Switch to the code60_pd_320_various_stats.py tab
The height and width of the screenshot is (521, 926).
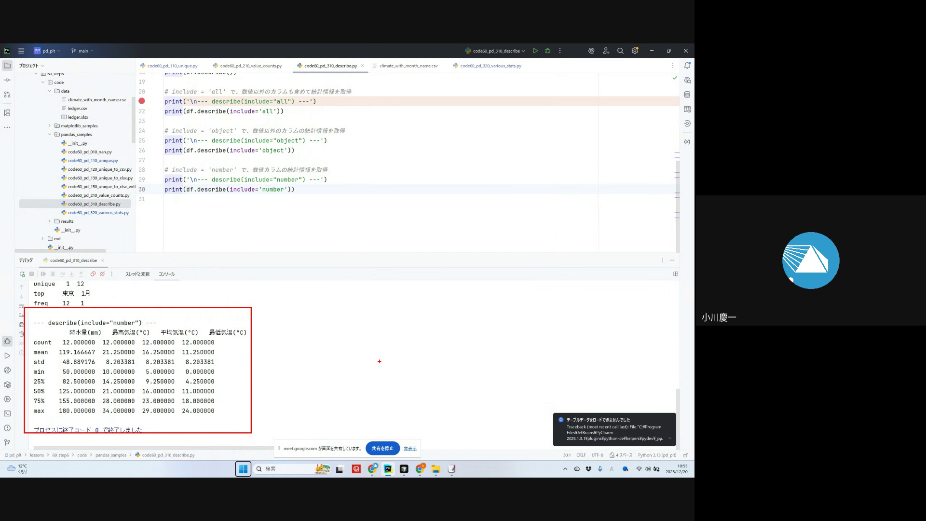coord(490,66)
